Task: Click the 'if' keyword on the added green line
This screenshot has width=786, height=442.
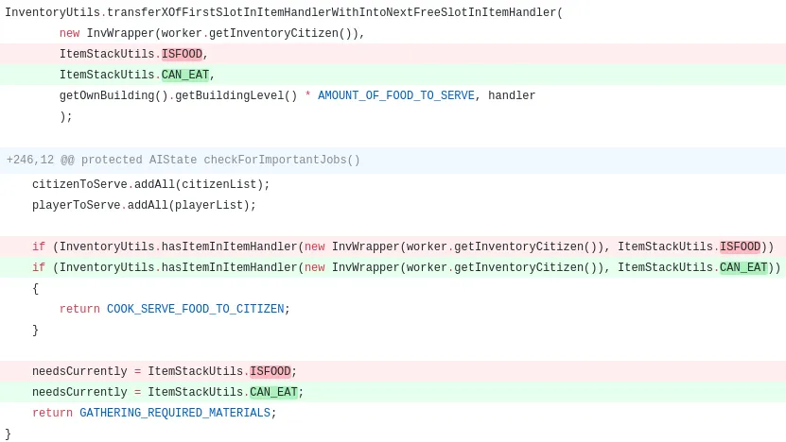Action: click(39, 268)
